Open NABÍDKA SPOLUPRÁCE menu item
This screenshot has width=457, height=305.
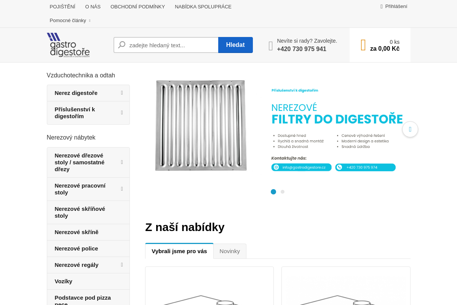(x=203, y=6)
